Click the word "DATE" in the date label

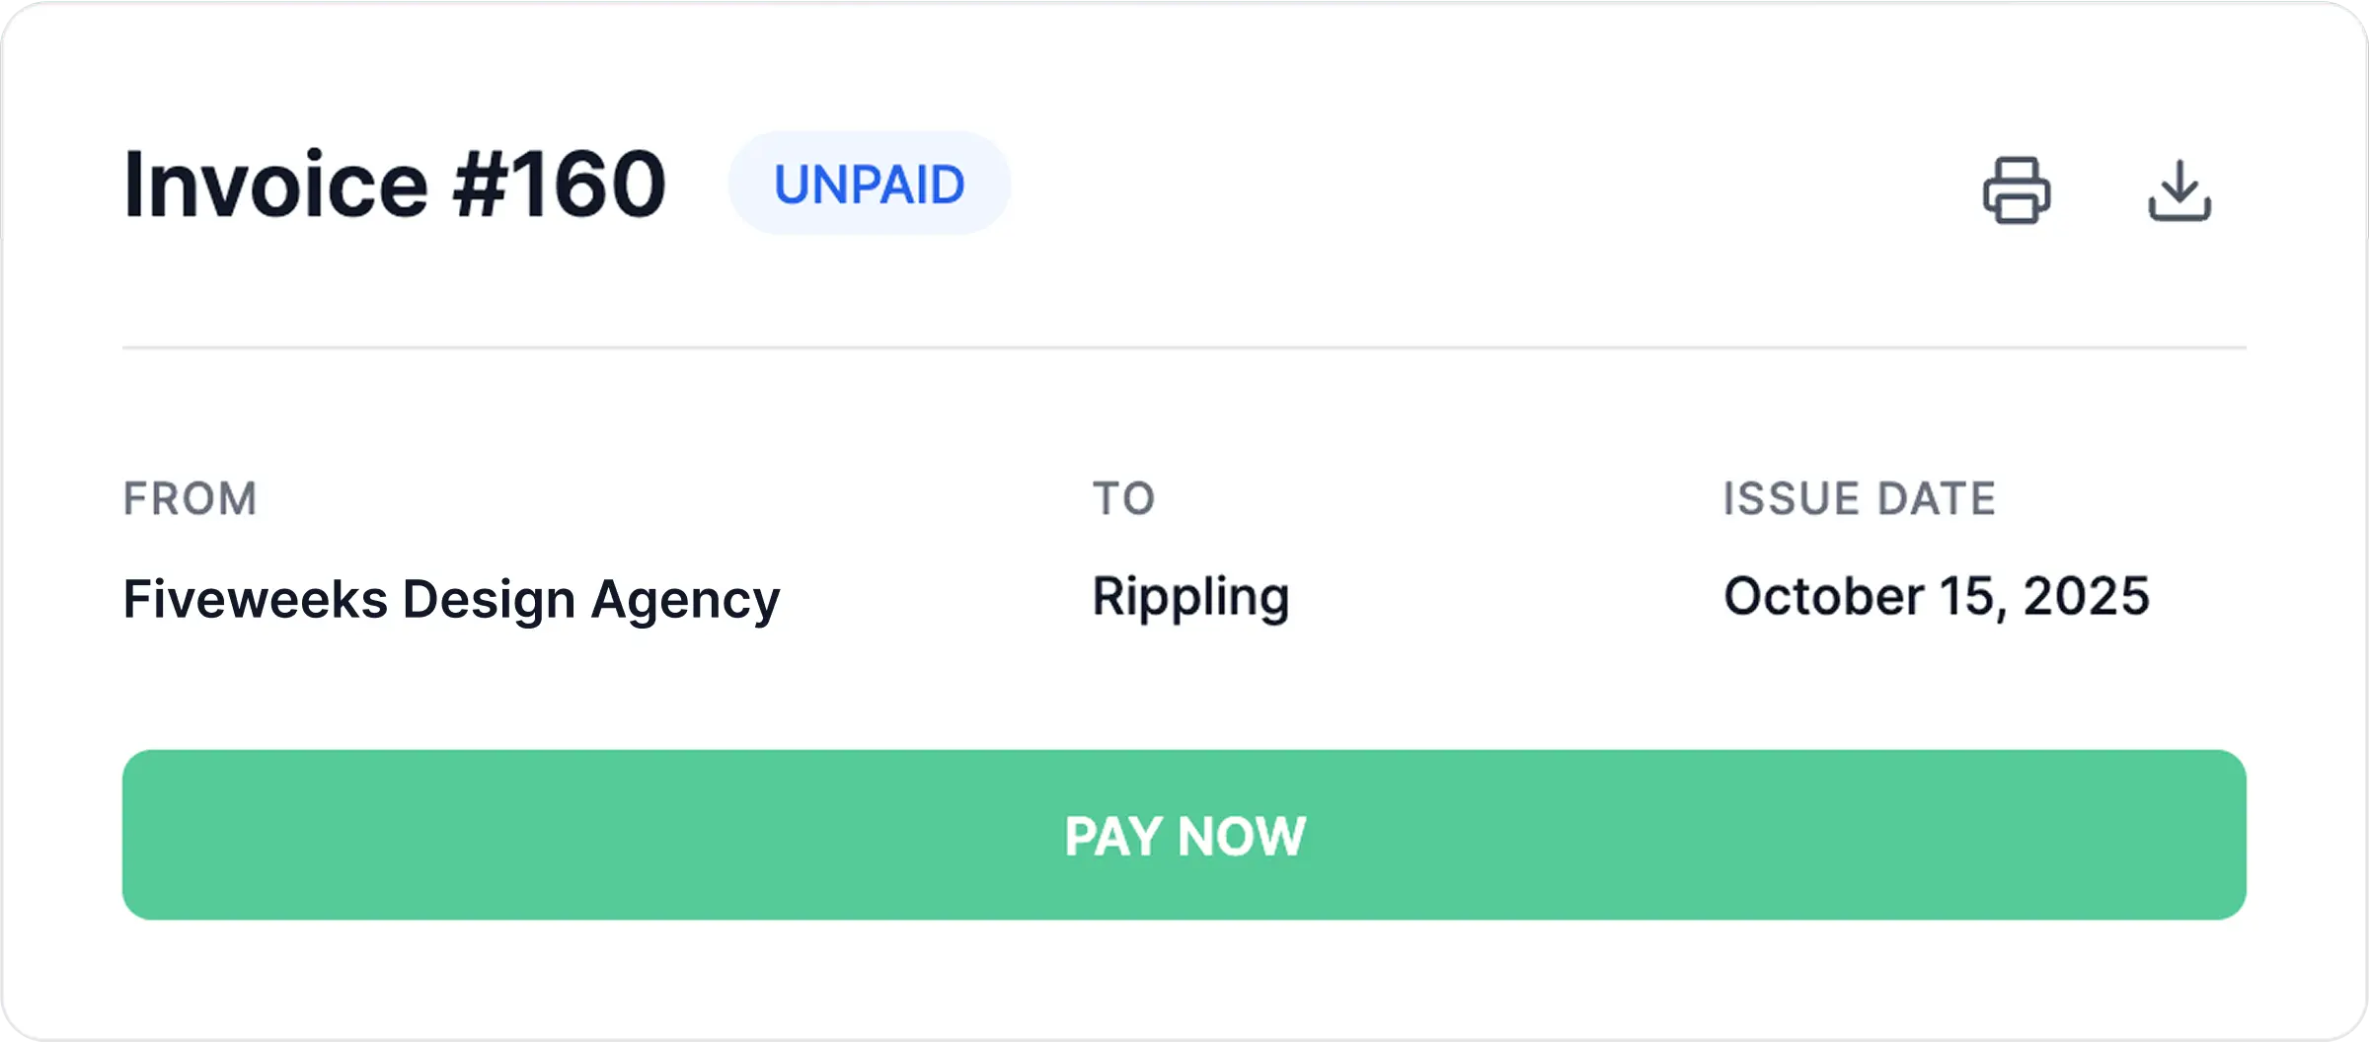point(1937,498)
